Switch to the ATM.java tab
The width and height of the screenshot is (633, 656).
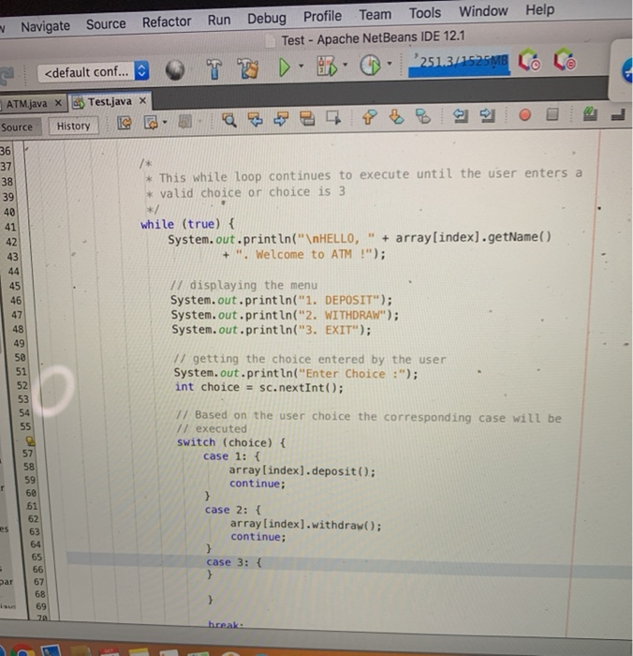[x=27, y=103]
